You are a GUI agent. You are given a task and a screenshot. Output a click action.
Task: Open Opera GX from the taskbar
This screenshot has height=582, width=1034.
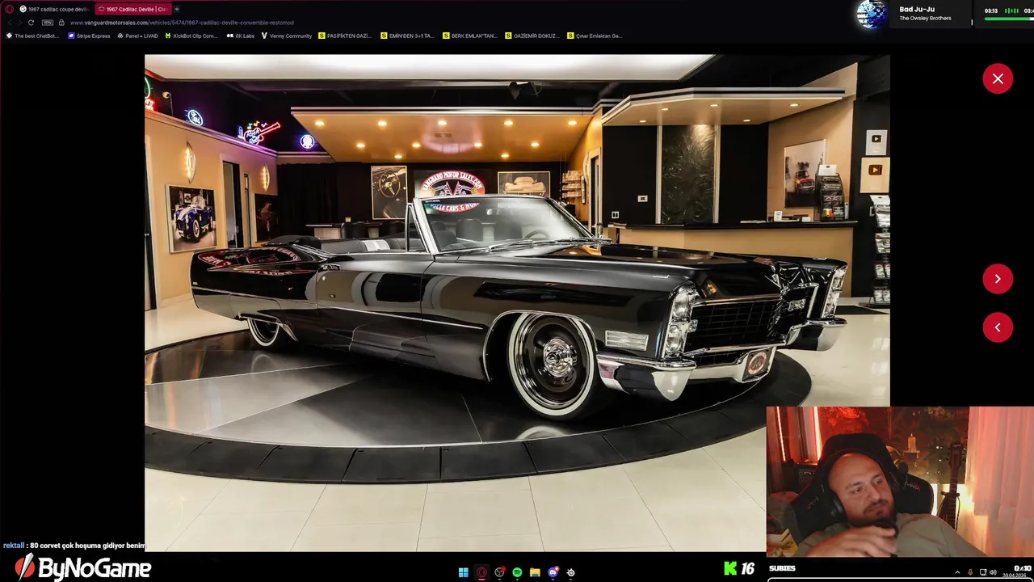(481, 572)
